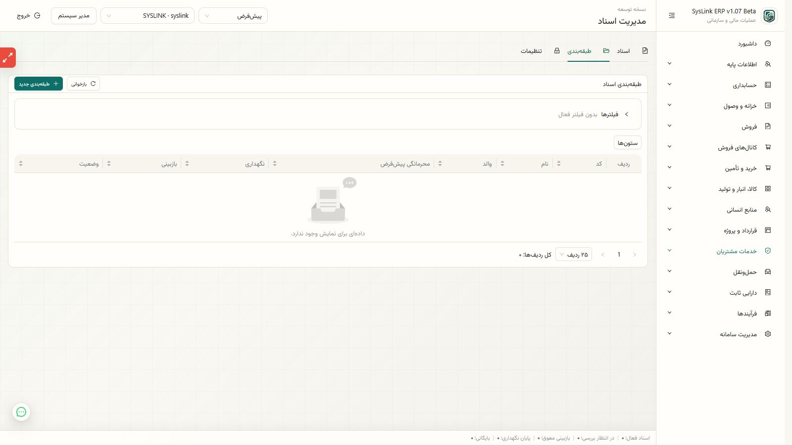Select page 1 in pagination

[x=619, y=255]
